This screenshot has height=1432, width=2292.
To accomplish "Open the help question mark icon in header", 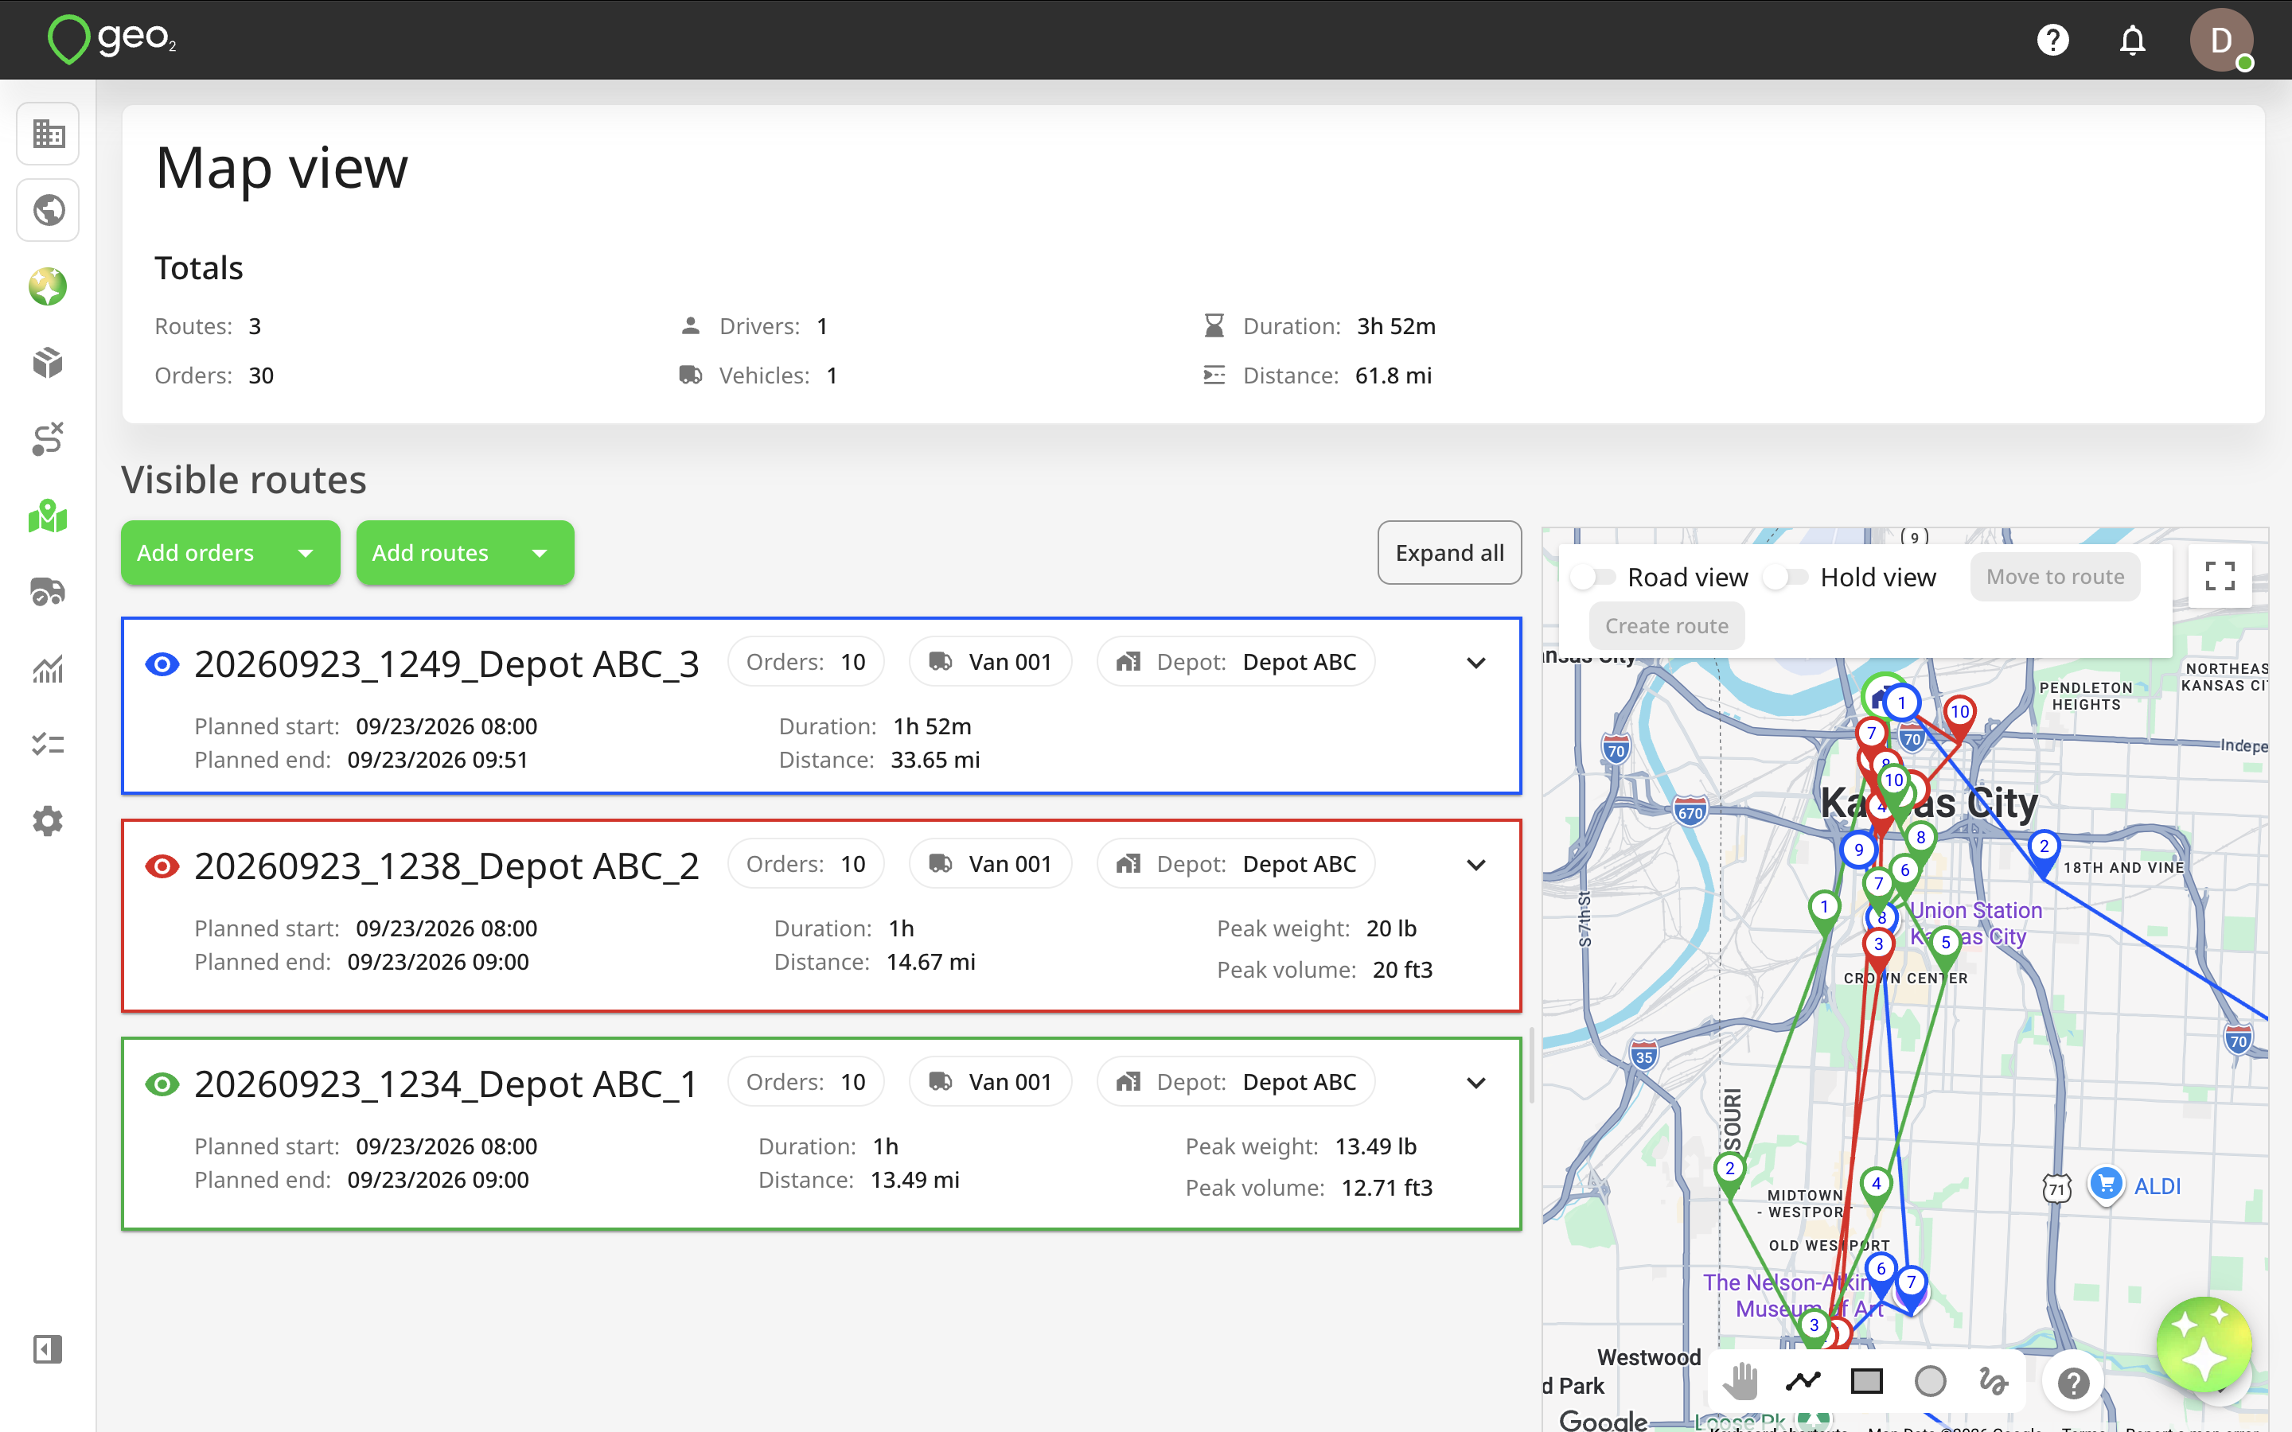I will point(2052,40).
